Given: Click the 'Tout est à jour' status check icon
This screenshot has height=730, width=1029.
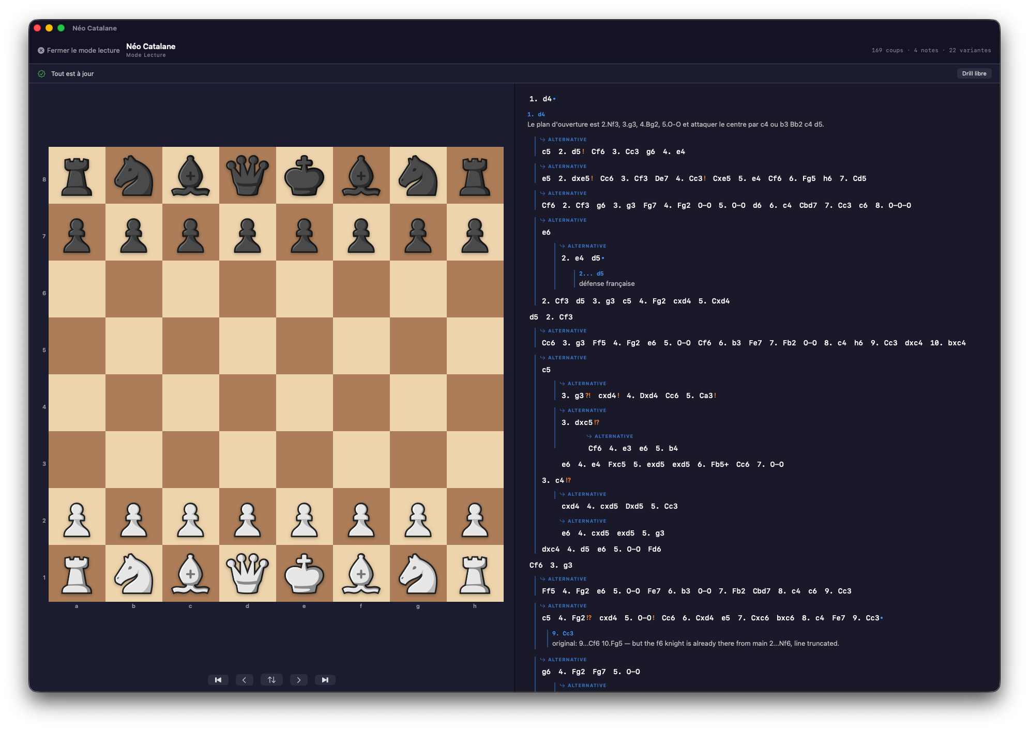Looking at the screenshot, I should pyautogui.click(x=42, y=74).
